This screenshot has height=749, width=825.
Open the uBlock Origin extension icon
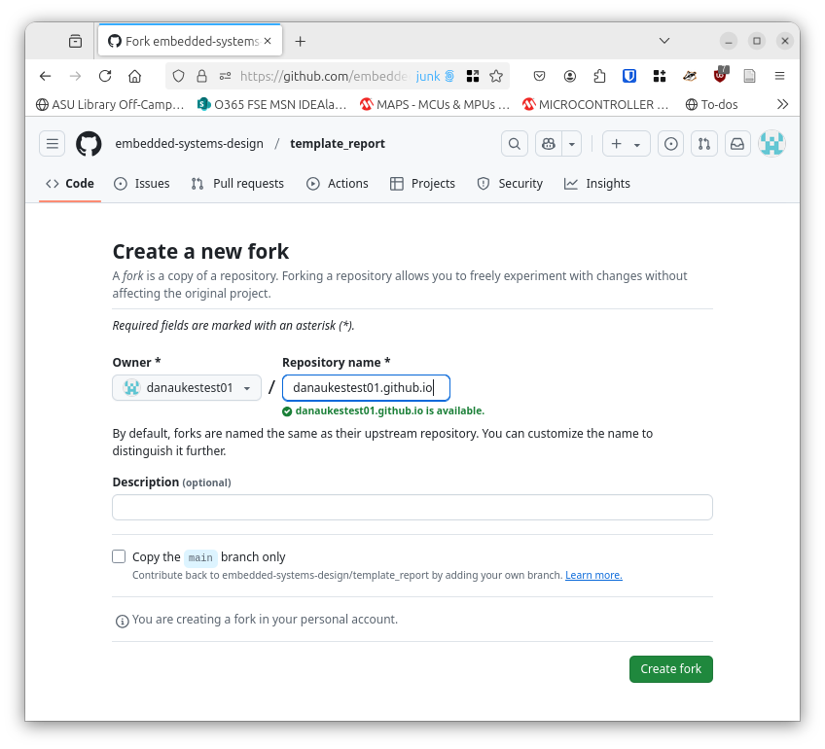pyautogui.click(x=719, y=75)
